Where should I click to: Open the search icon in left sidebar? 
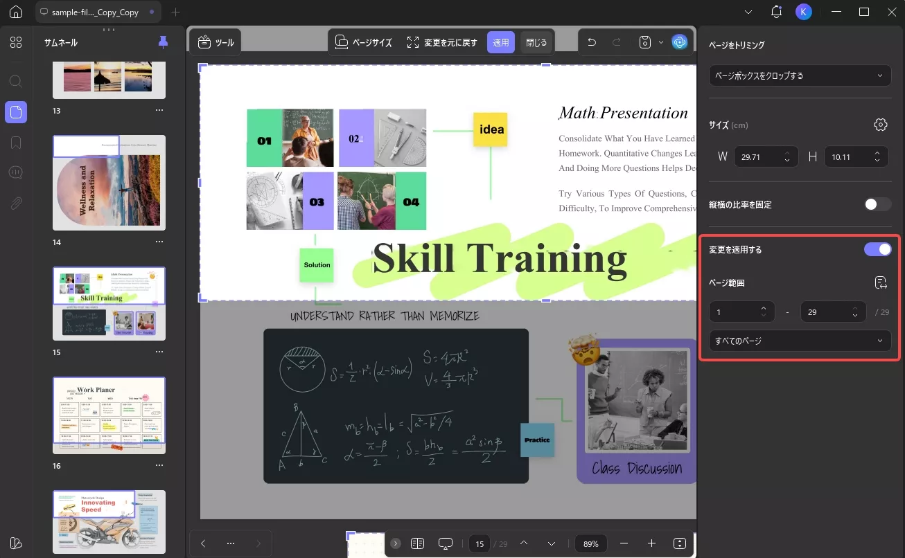tap(16, 81)
